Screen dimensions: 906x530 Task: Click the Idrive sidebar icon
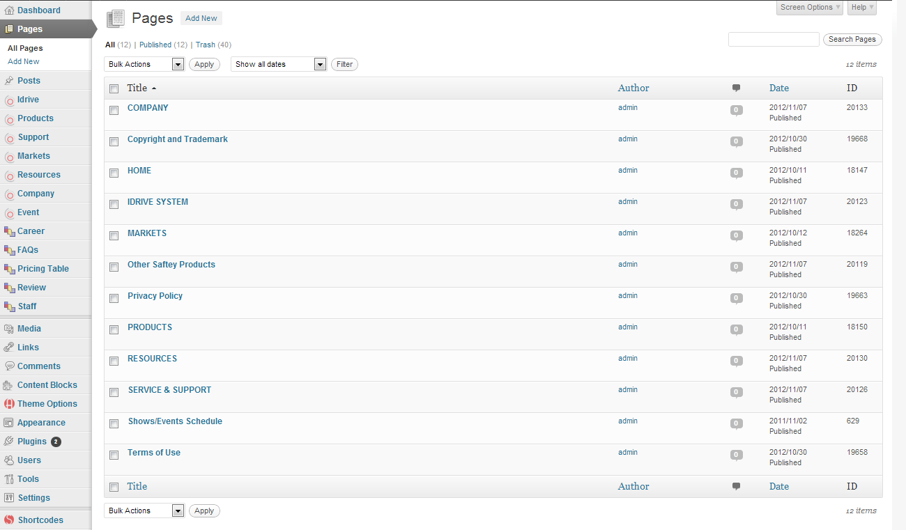coord(9,100)
